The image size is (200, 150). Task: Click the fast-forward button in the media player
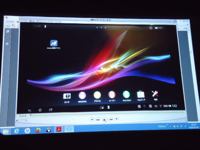click(111, 119)
